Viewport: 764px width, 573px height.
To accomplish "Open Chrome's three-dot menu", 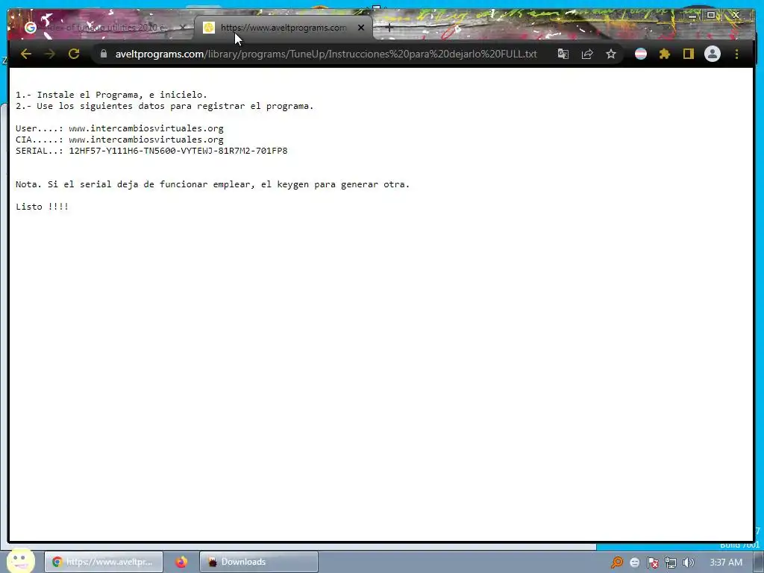I will [x=736, y=54].
